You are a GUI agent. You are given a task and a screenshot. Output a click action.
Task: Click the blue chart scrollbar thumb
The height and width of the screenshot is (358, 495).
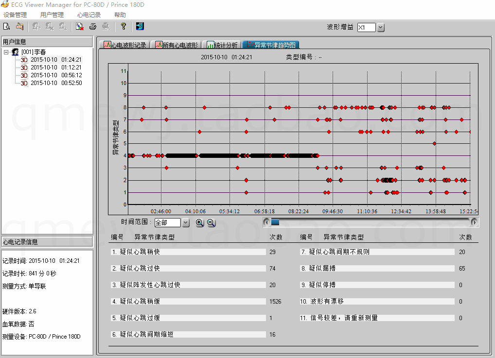[x=275, y=222]
